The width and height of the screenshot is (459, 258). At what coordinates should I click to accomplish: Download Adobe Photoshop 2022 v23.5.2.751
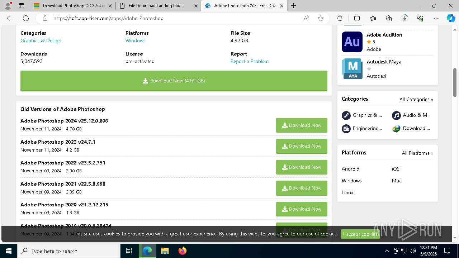(x=302, y=167)
